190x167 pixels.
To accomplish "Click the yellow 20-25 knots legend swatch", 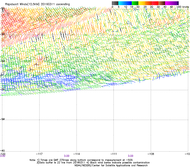I will [x=142, y=3].
